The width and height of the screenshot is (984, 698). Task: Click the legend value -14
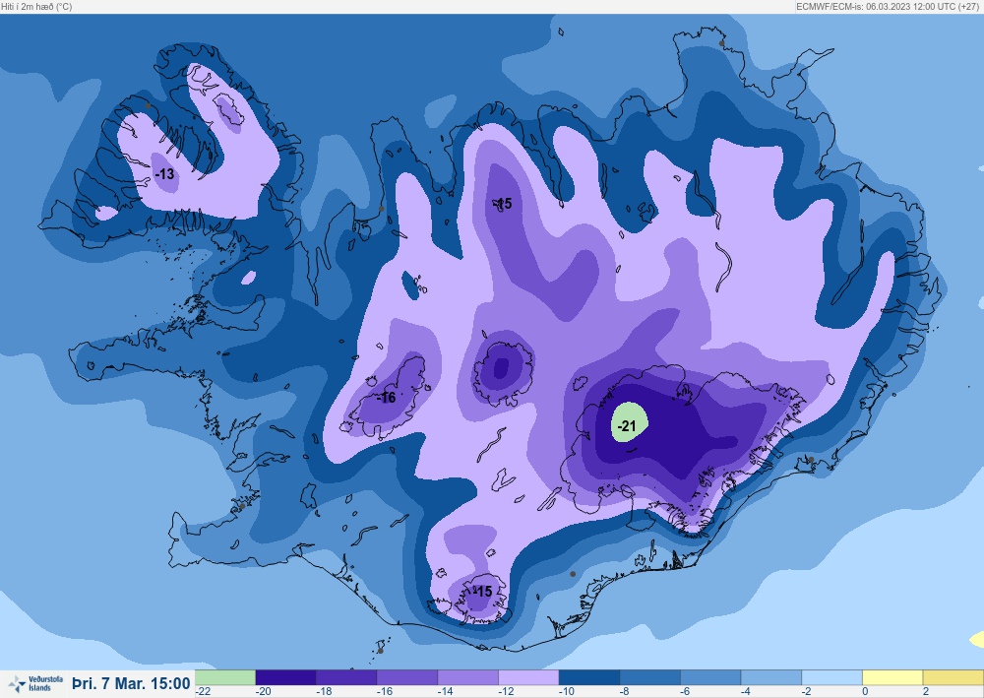click(x=446, y=691)
